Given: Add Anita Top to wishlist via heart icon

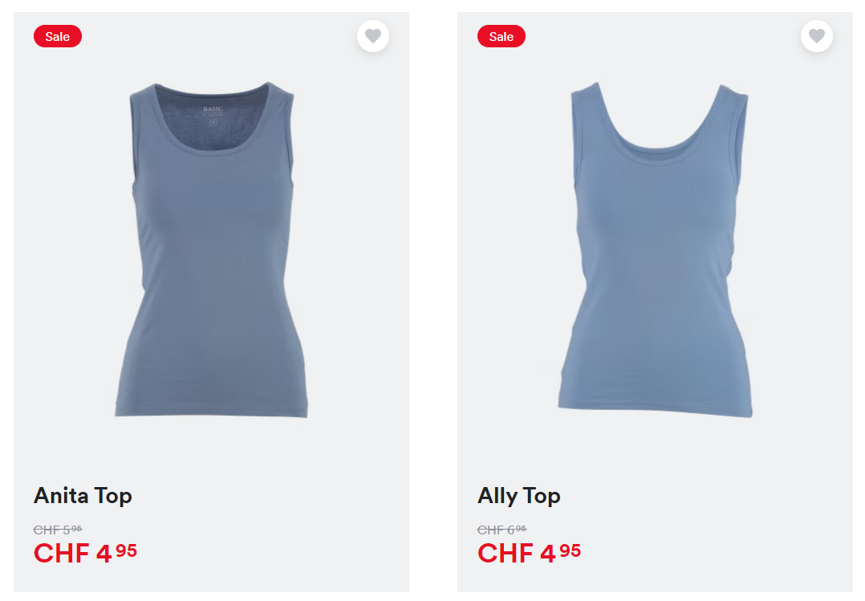Looking at the screenshot, I should click(x=373, y=36).
